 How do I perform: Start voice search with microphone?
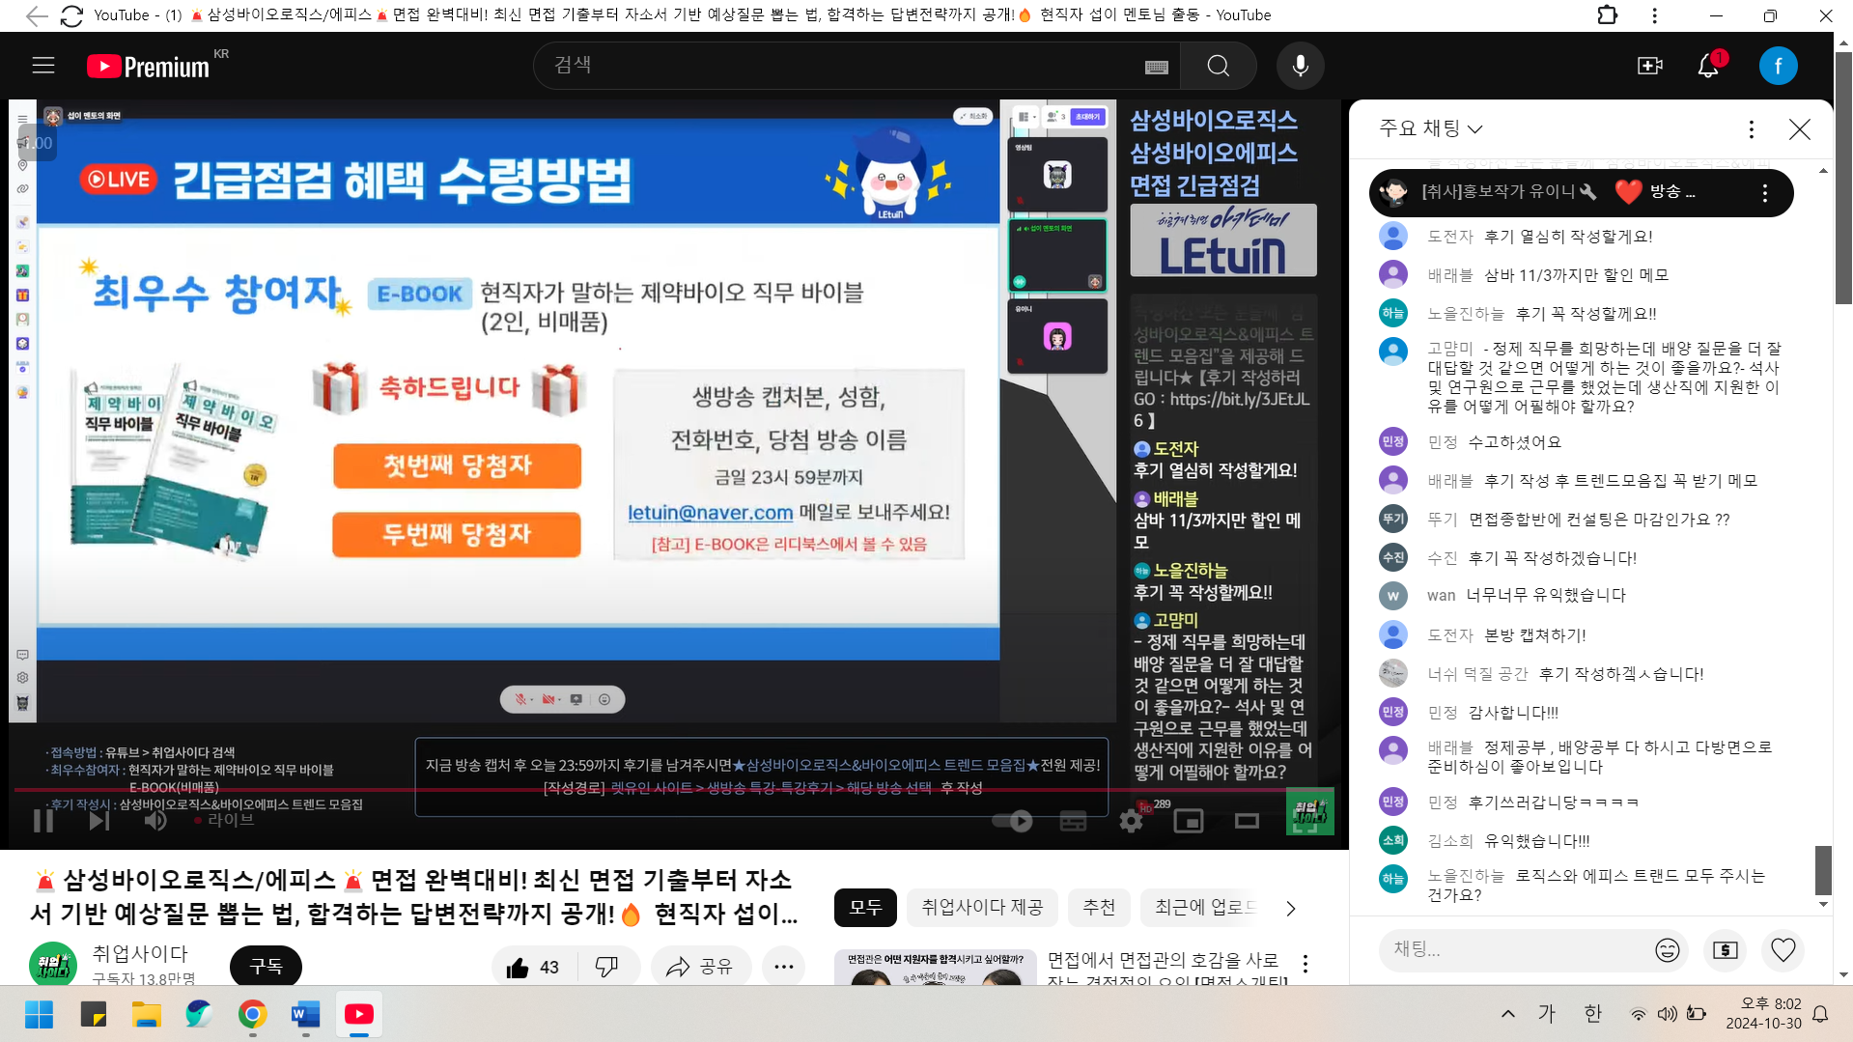[1300, 66]
